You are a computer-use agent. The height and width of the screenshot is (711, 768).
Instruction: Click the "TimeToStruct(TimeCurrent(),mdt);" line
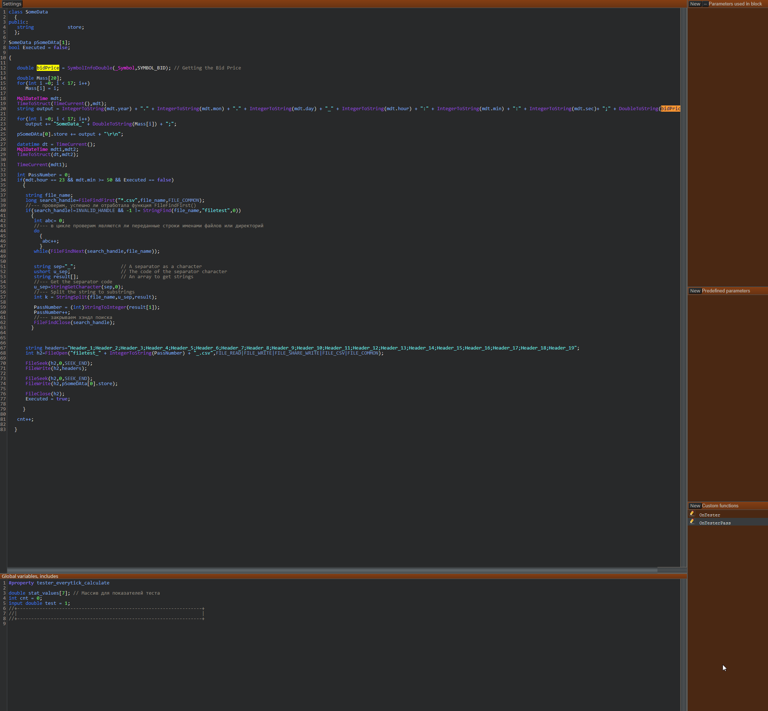tap(61, 104)
